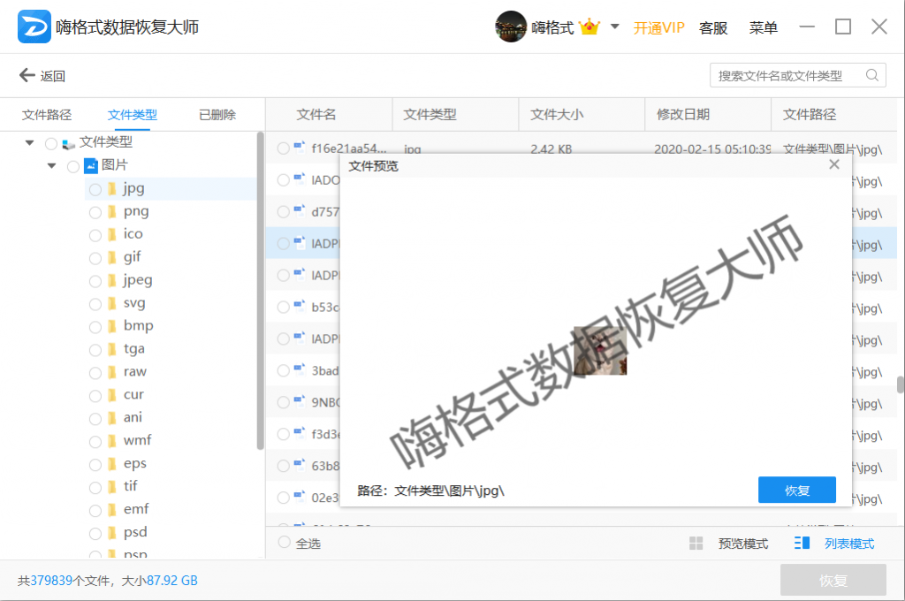Select the jpg folder icon

pos(112,189)
